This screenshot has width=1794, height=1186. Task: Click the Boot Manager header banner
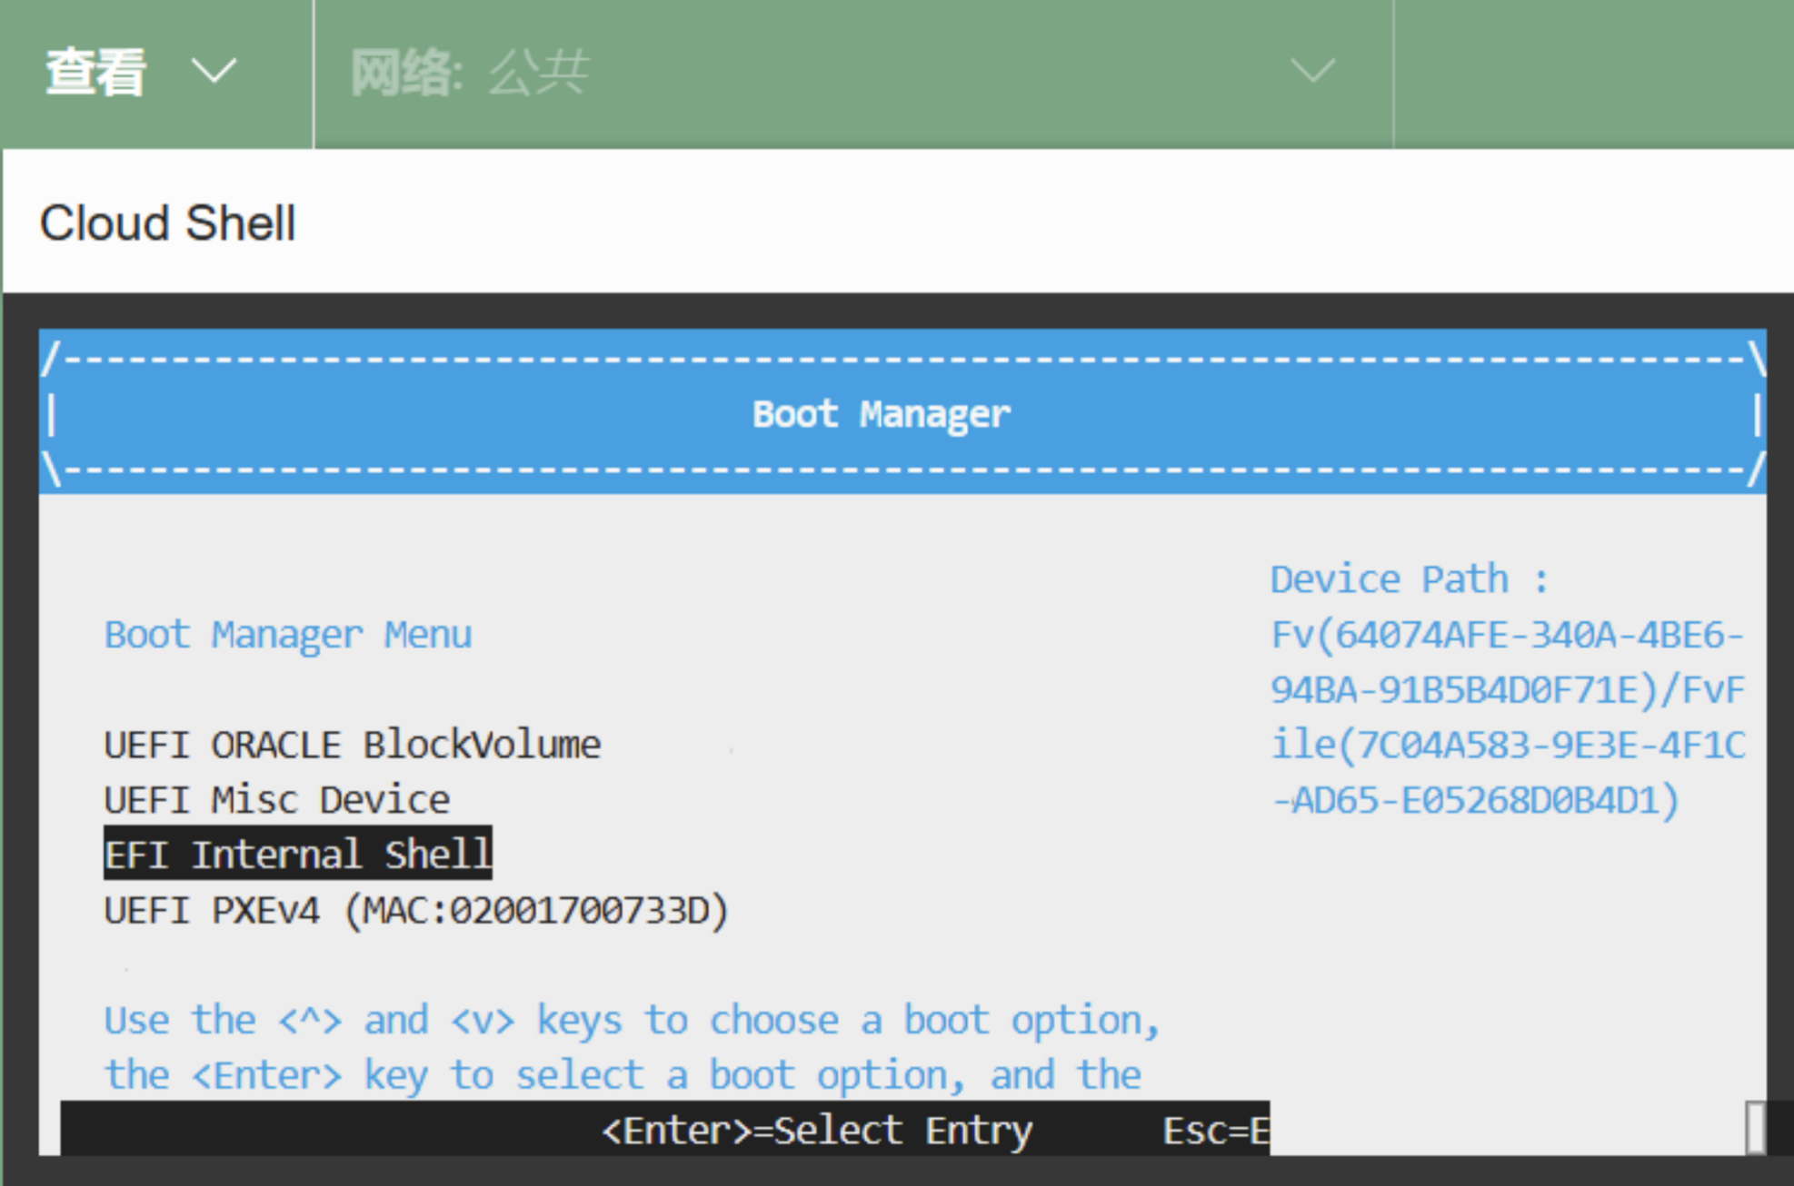coord(879,413)
